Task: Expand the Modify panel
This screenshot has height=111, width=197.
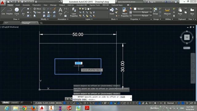Action: pyautogui.click(x=45, y=19)
